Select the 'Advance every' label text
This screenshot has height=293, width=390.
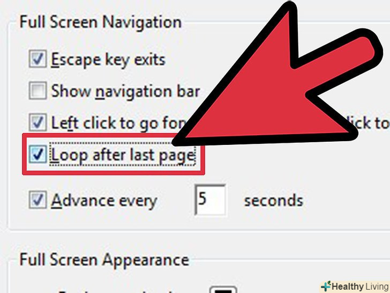104,201
